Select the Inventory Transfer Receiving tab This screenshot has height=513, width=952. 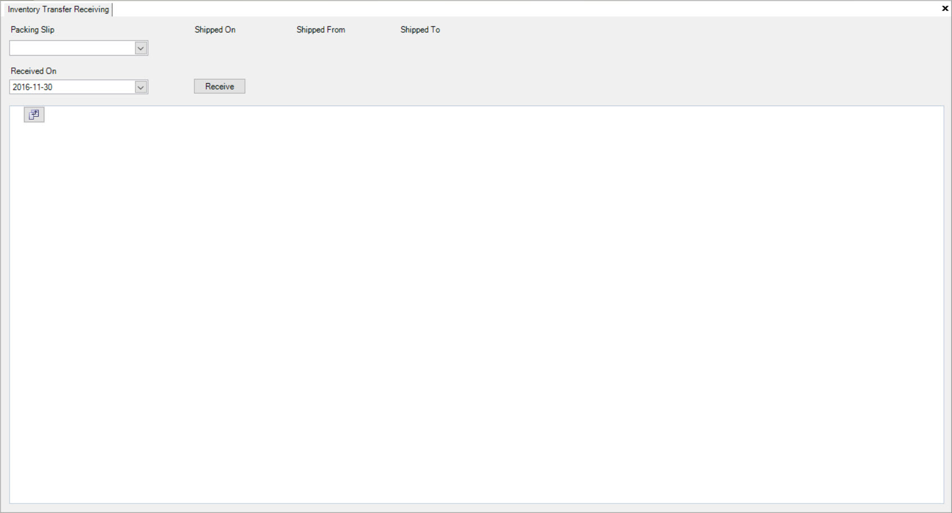tap(58, 10)
